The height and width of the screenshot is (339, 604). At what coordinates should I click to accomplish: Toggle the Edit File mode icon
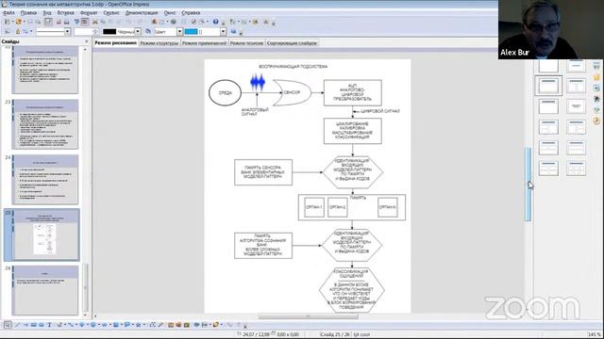click(48, 22)
